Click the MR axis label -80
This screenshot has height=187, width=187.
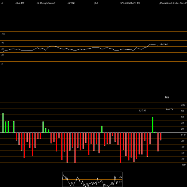pyautogui.click(x=183, y=159)
